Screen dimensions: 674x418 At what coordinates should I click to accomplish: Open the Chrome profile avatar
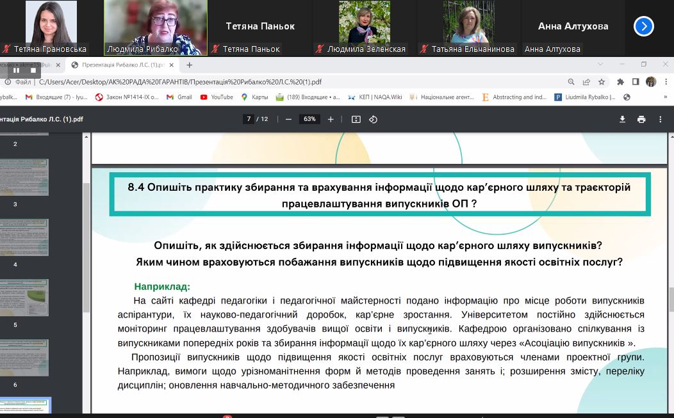(x=651, y=82)
